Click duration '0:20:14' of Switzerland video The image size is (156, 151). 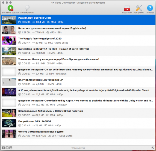(x=26, y=53)
